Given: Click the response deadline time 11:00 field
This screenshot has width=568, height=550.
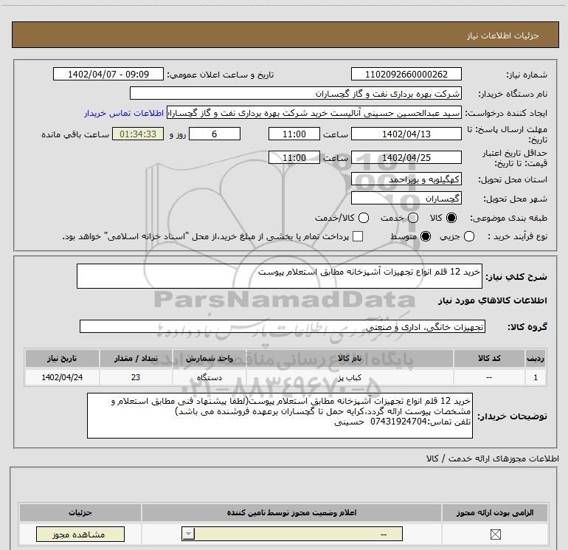Looking at the screenshot, I should [x=294, y=134].
